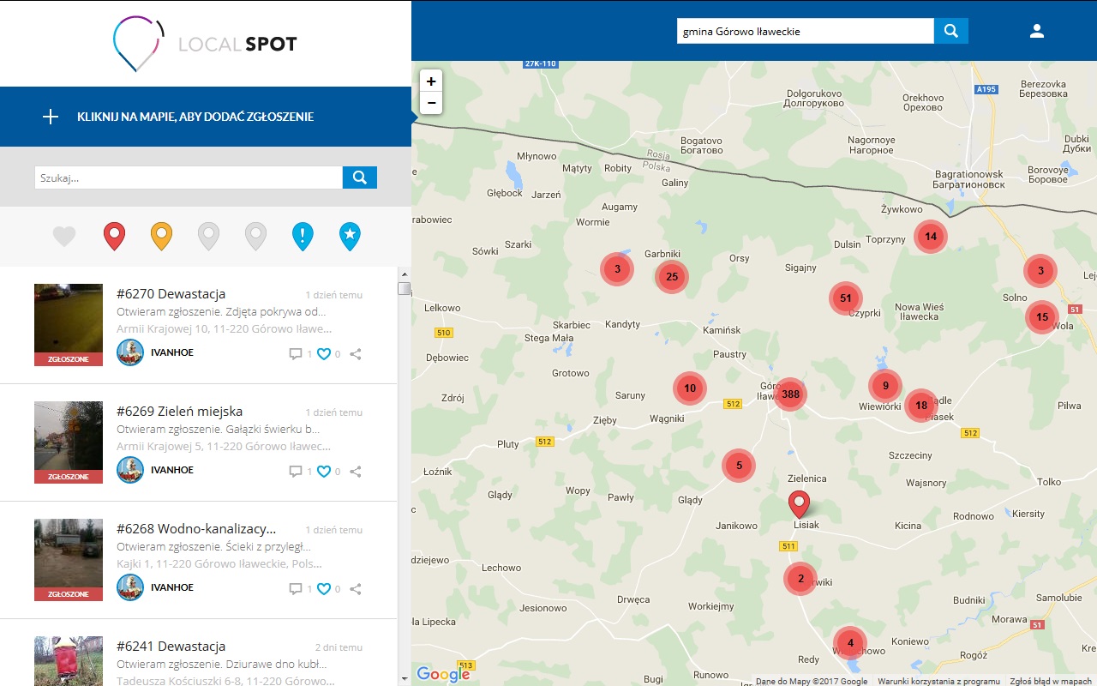Click the photo thumbnail of report #6270
Image resolution: width=1097 pixels, height=686 pixels.
[69, 325]
